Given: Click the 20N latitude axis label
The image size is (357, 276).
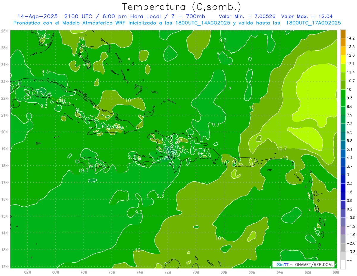Looking at the screenshot, I should (x=4, y=132).
